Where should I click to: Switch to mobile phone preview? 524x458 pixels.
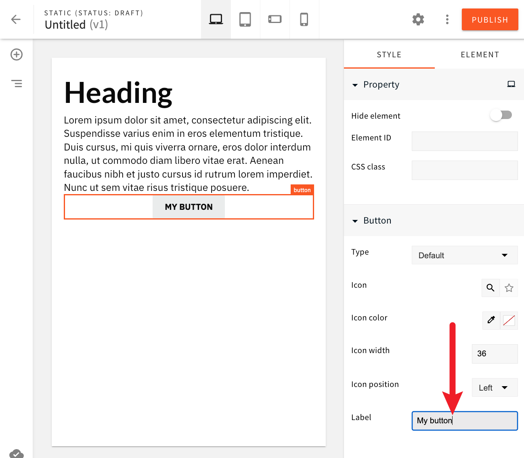click(x=304, y=19)
